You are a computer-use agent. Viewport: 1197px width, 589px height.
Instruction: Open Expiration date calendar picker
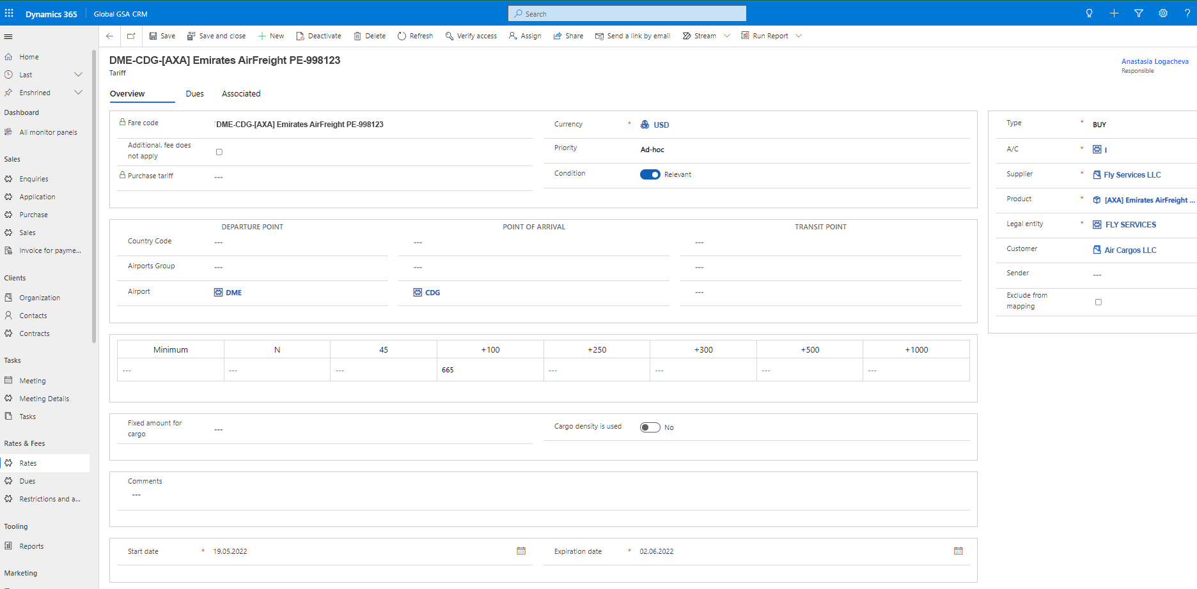(x=958, y=551)
